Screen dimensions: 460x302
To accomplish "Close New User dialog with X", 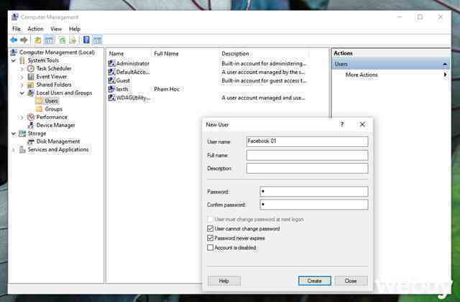I will coord(362,124).
